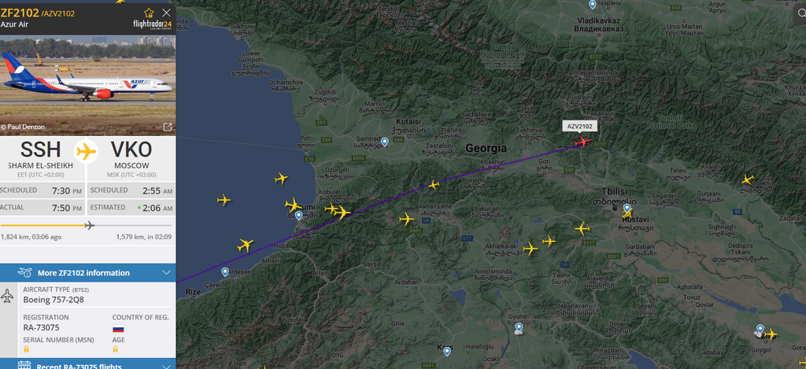The image size is (806, 369).
Task: Click the AZV2102 callsign label on map
Action: [579, 127]
